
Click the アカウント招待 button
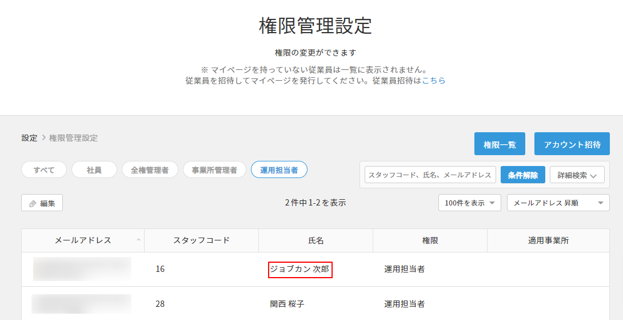pos(572,144)
